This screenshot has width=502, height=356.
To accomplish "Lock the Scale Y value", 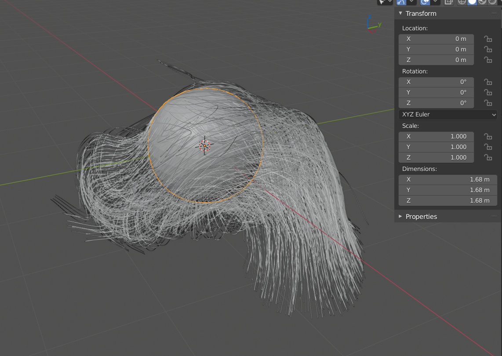I will (488, 147).
